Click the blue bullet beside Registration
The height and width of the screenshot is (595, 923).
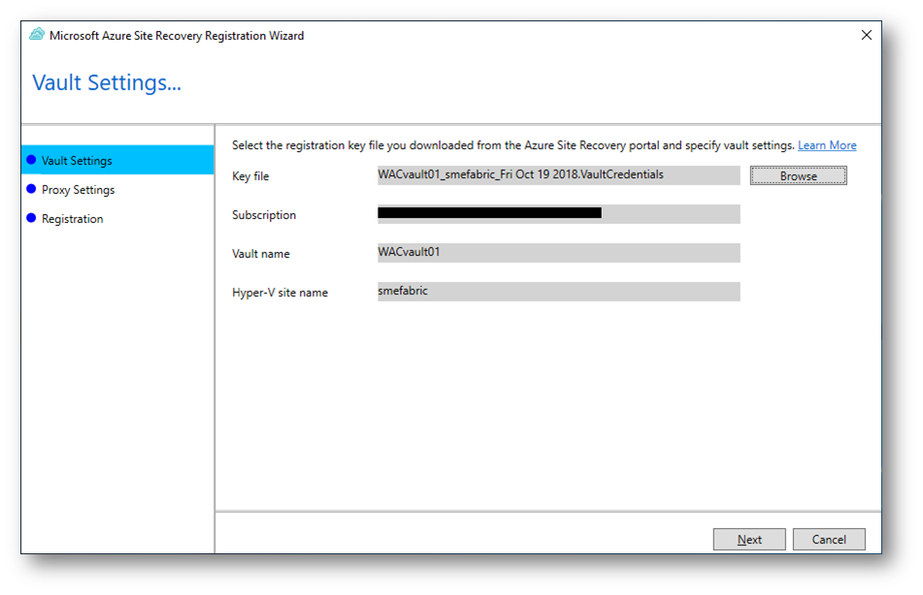point(31,217)
